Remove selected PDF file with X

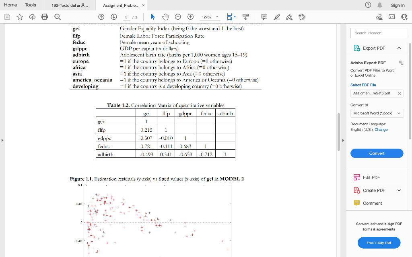[400, 93]
